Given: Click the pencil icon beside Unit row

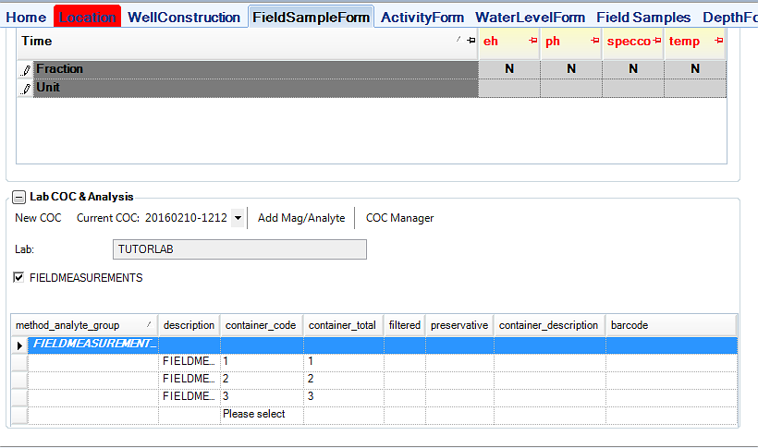Looking at the screenshot, I should [26, 88].
